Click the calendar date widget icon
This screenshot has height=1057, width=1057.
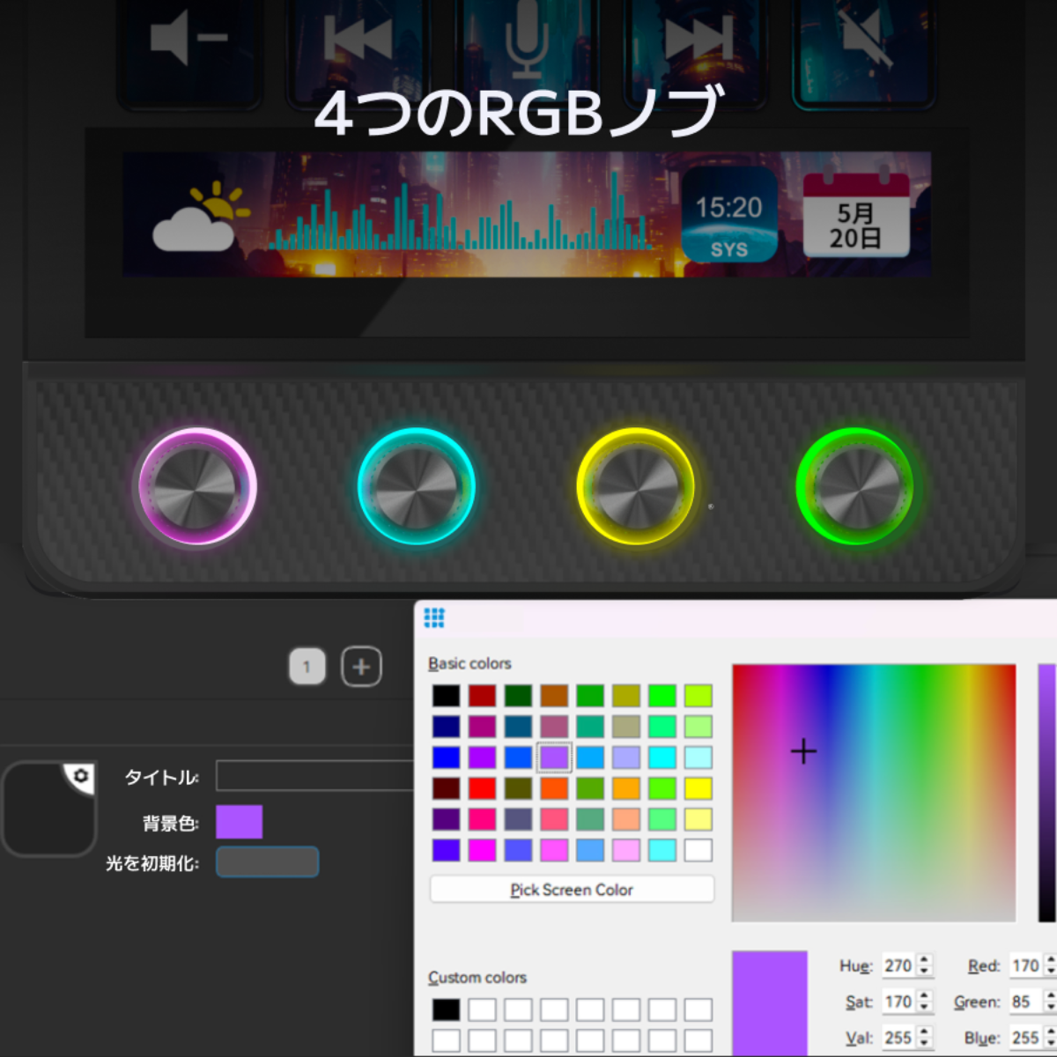pyautogui.click(x=856, y=216)
